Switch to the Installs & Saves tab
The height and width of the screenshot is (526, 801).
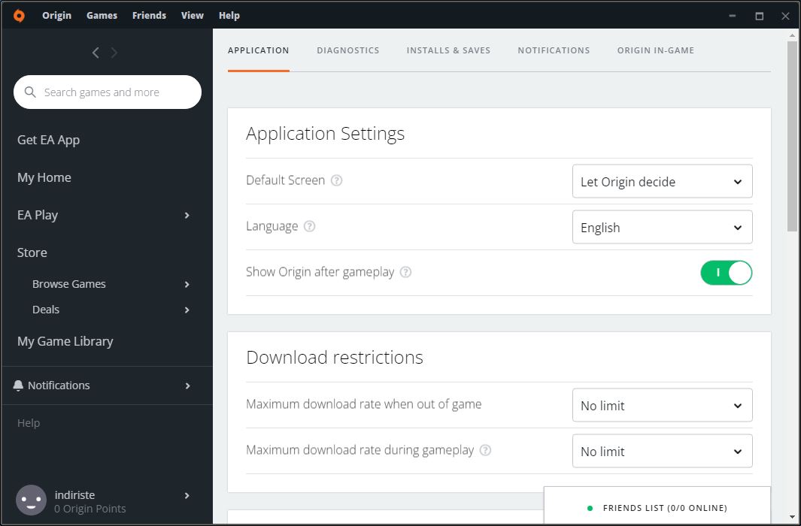(448, 50)
